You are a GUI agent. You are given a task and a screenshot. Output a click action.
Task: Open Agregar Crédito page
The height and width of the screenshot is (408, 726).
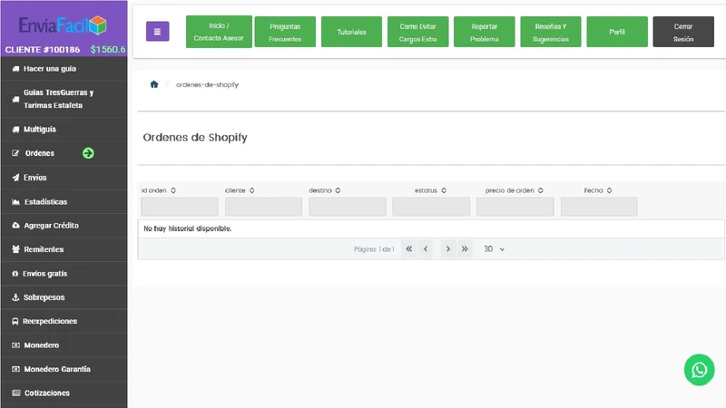pos(64,225)
